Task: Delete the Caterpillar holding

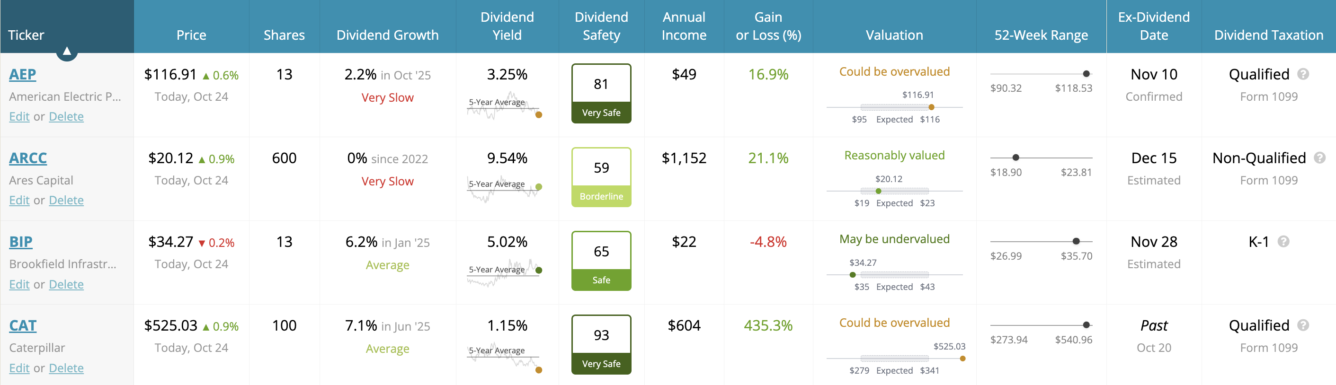Action: click(x=66, y=367)
